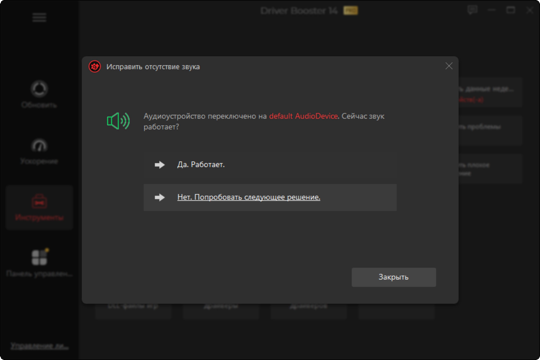Screen dimensions: 540x360
Task: Open the Ускорение speedometer section
Action: (x=39, y=151)
